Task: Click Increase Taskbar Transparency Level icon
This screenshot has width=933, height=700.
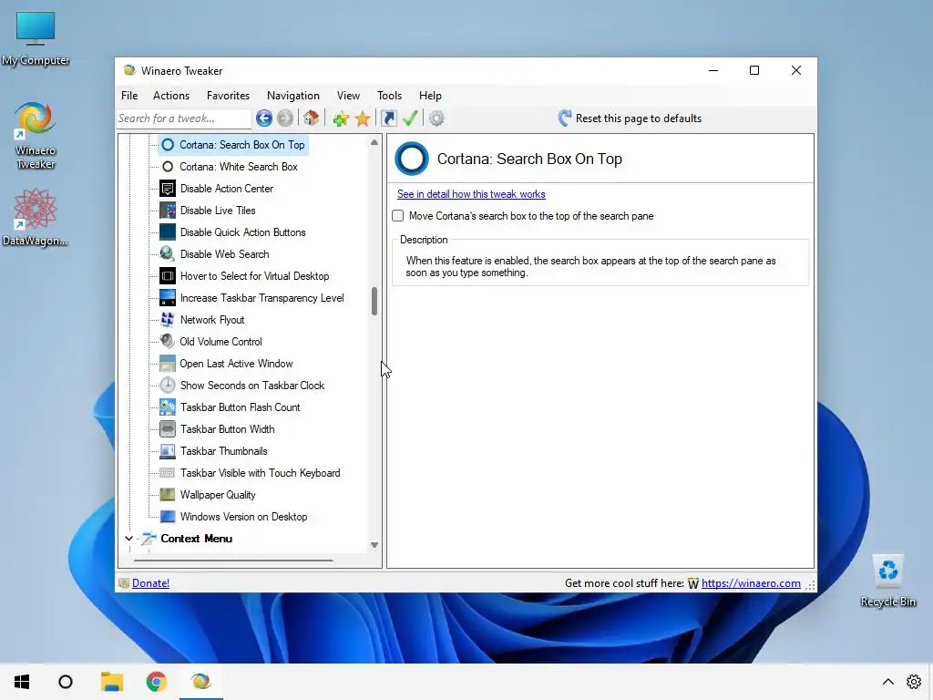Action: (x=168, y=298)
